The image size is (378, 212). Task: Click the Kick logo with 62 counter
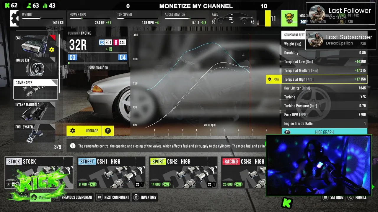click(8, 5)
